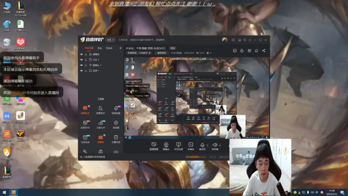This screenshot has height=196, width=348.
Task: Click the webcam overlay at bottom right
Action: (260, 167)
